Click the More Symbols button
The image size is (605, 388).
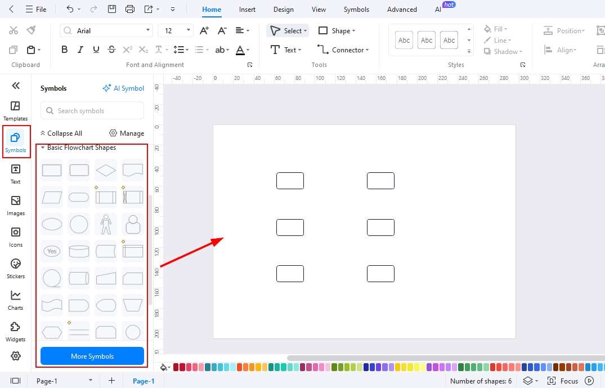tap(92, 356)
